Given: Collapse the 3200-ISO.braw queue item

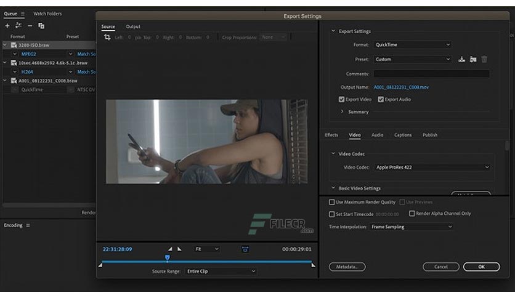Looking at the screenshot, I should click(x=5, y=45).
